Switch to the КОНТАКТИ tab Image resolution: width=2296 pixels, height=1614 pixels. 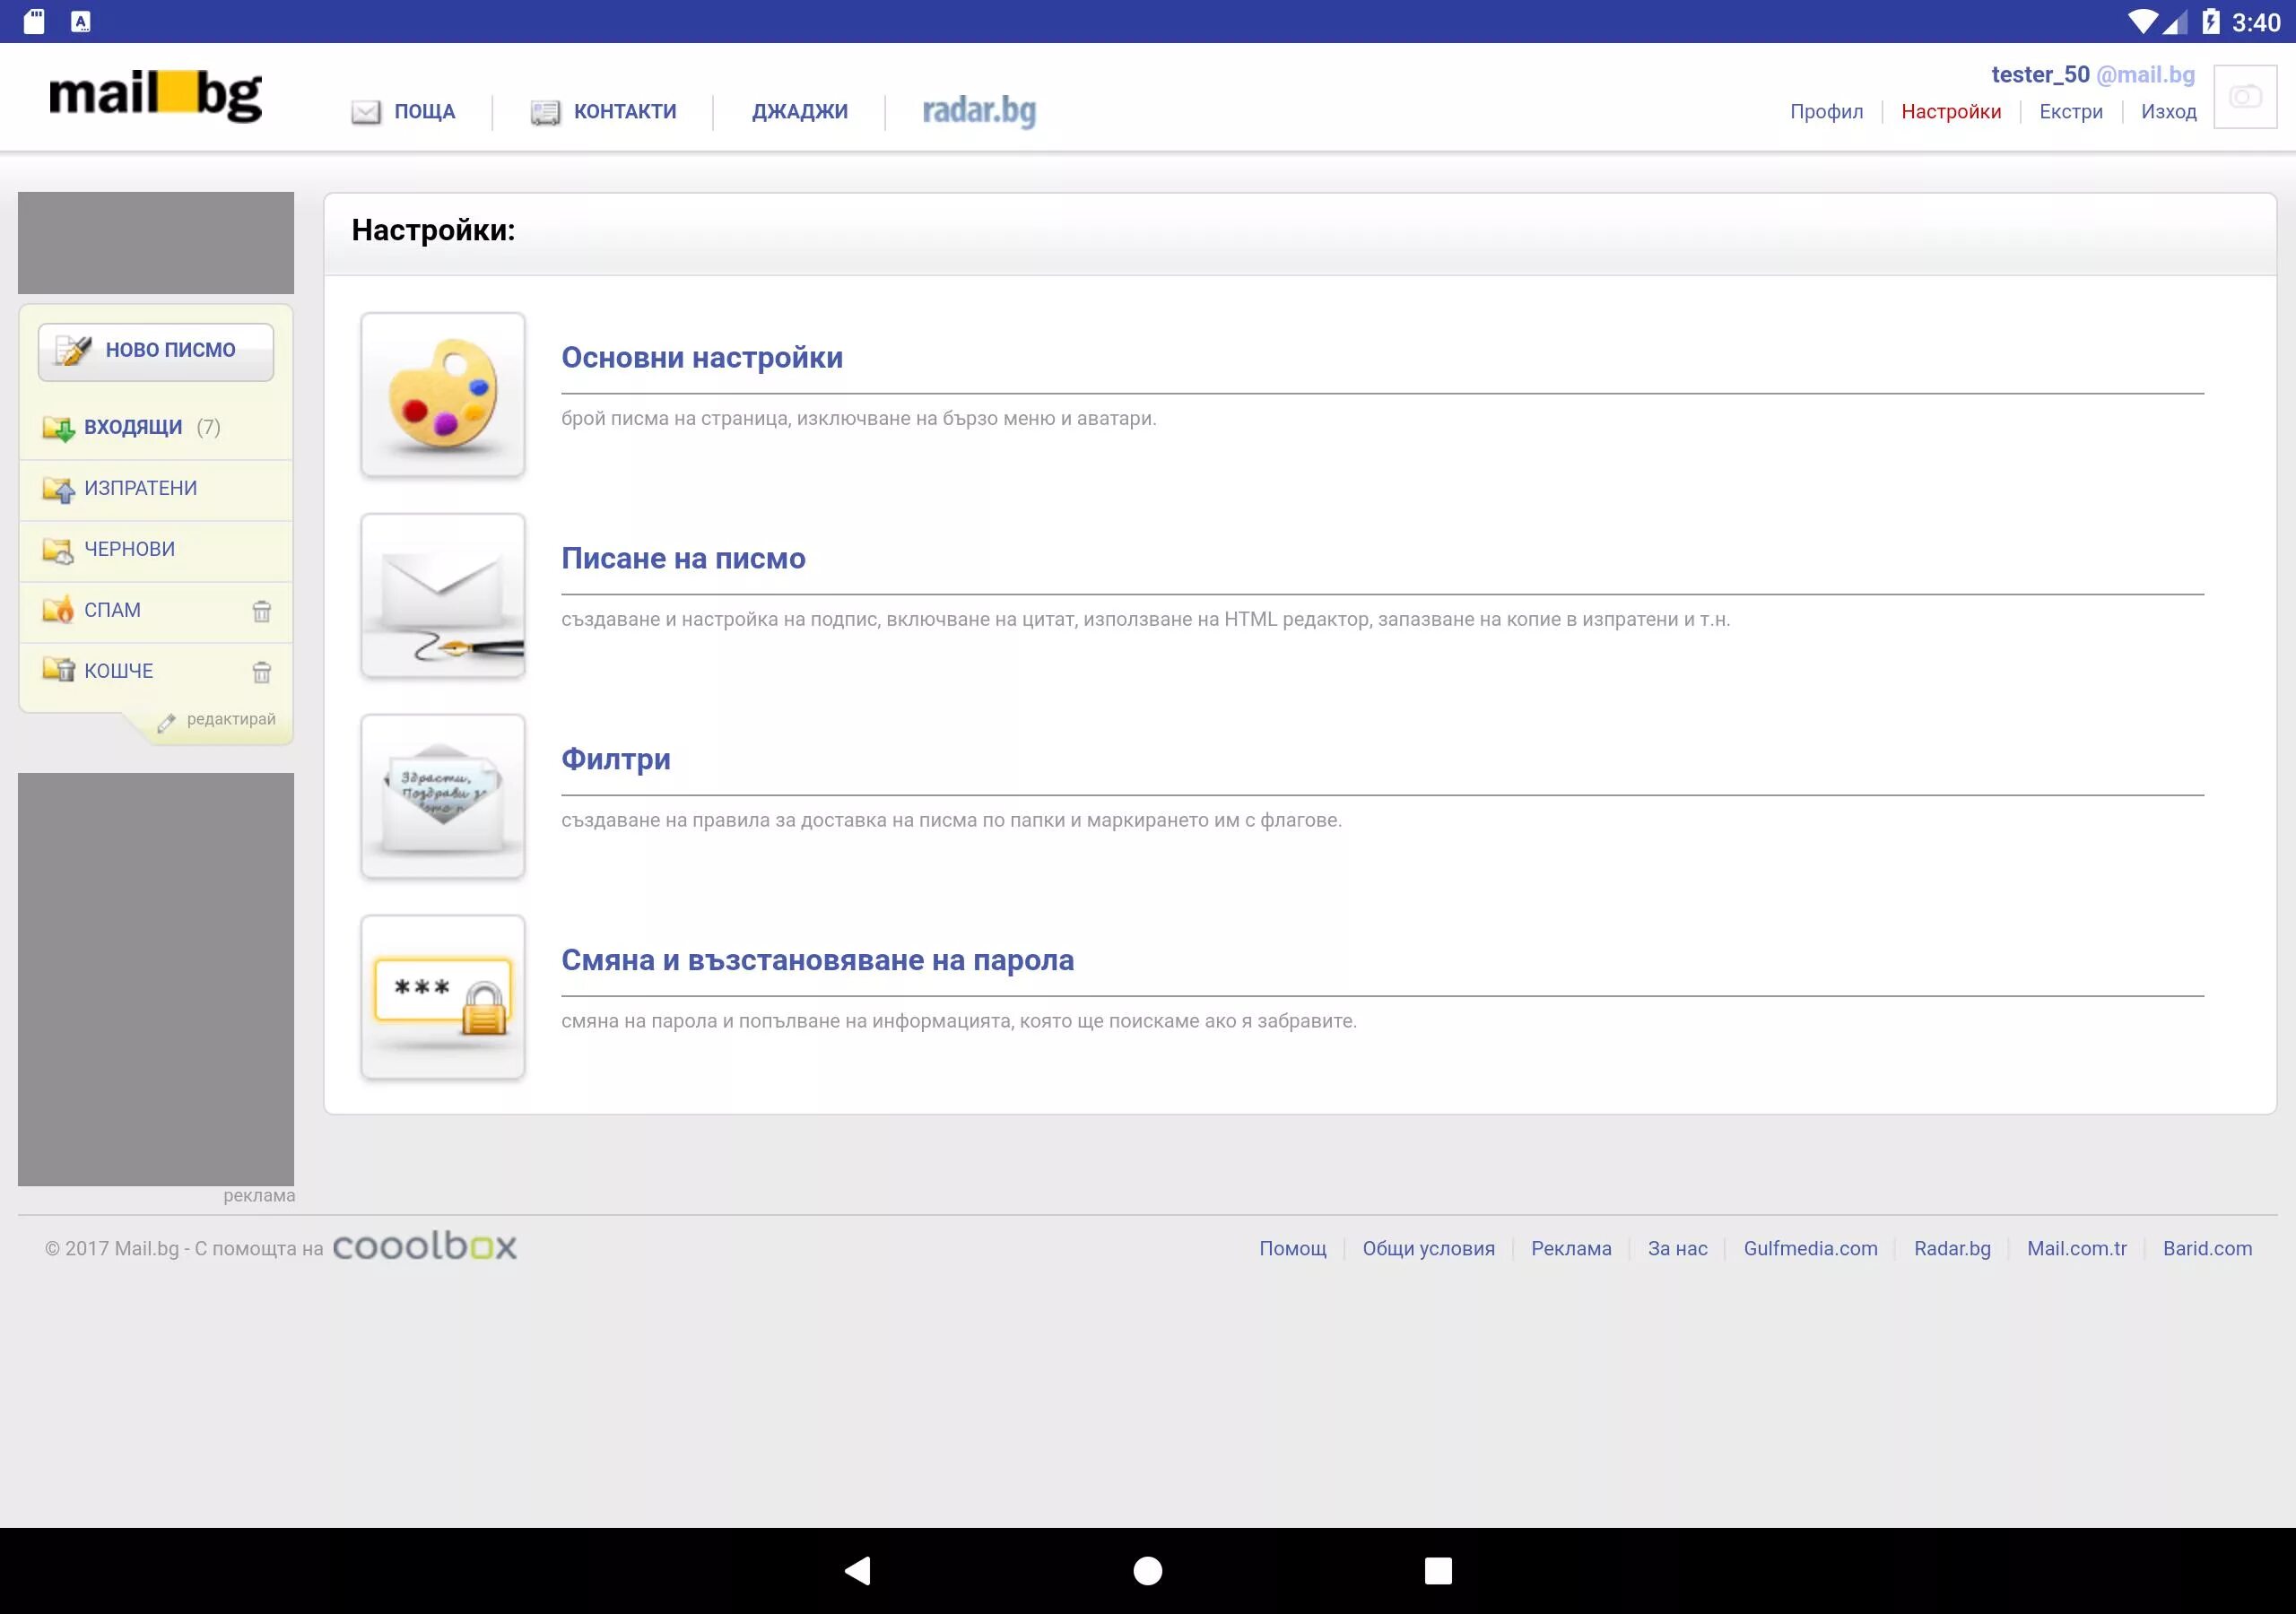[623, 112]
